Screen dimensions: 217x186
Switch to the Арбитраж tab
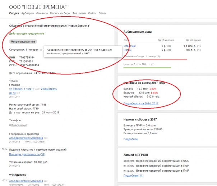coord(28,13)
